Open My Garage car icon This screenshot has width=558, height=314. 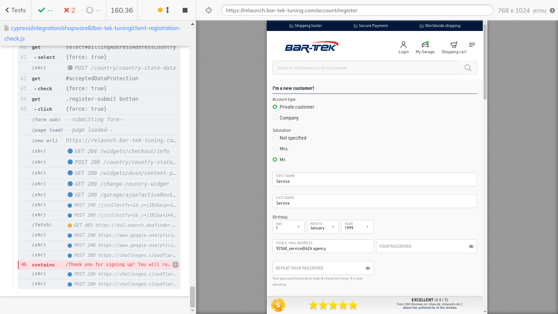click(425, 45)
